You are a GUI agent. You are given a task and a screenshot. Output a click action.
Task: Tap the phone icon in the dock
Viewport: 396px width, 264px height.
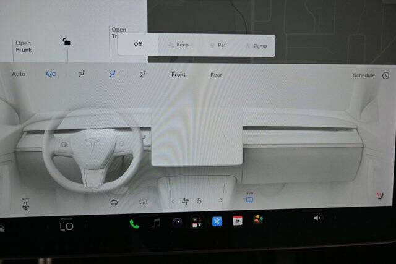coord(134,224)
